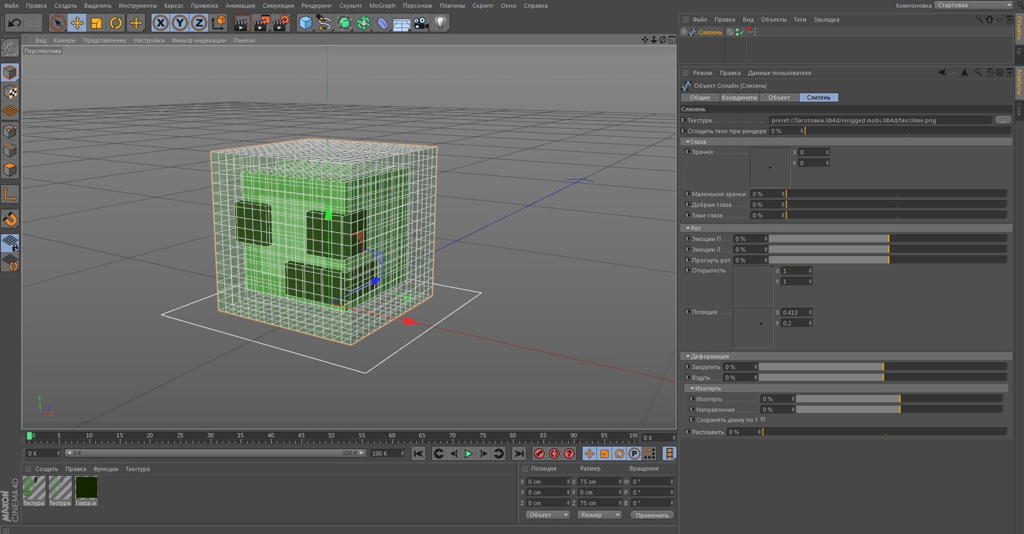Click the Undo arrow icon
This screenshot has height=534, width=1024.
pos(14,23)
